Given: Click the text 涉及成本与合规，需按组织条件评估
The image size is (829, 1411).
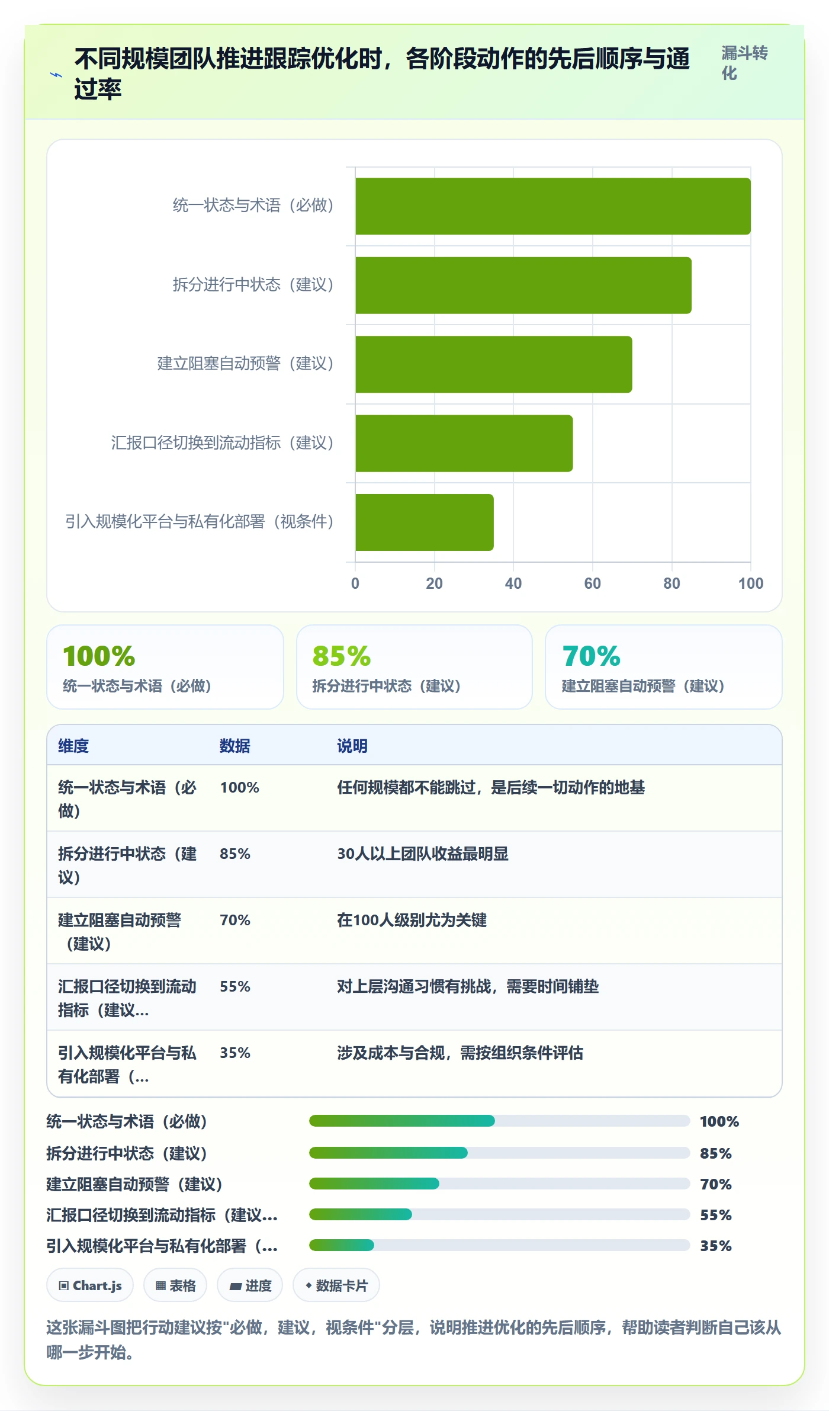Looking at the screenshot, I should tap(460, 1053).
